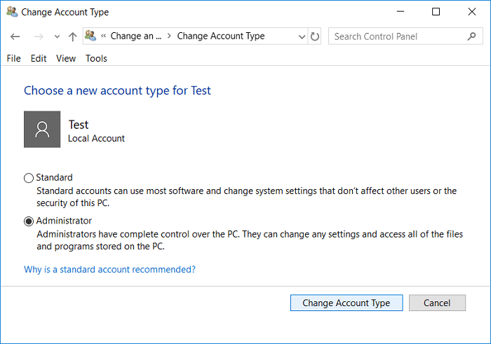Click the search magnifier icon

coord(471,36)
